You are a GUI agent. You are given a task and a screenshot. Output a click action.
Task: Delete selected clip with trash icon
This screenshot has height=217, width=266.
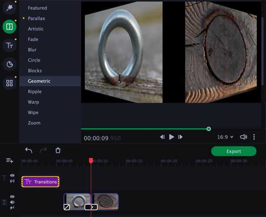click(58, 151)
